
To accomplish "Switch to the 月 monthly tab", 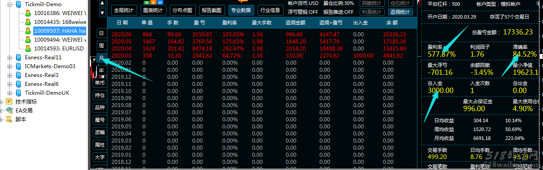I will click(x=102, y=58).
